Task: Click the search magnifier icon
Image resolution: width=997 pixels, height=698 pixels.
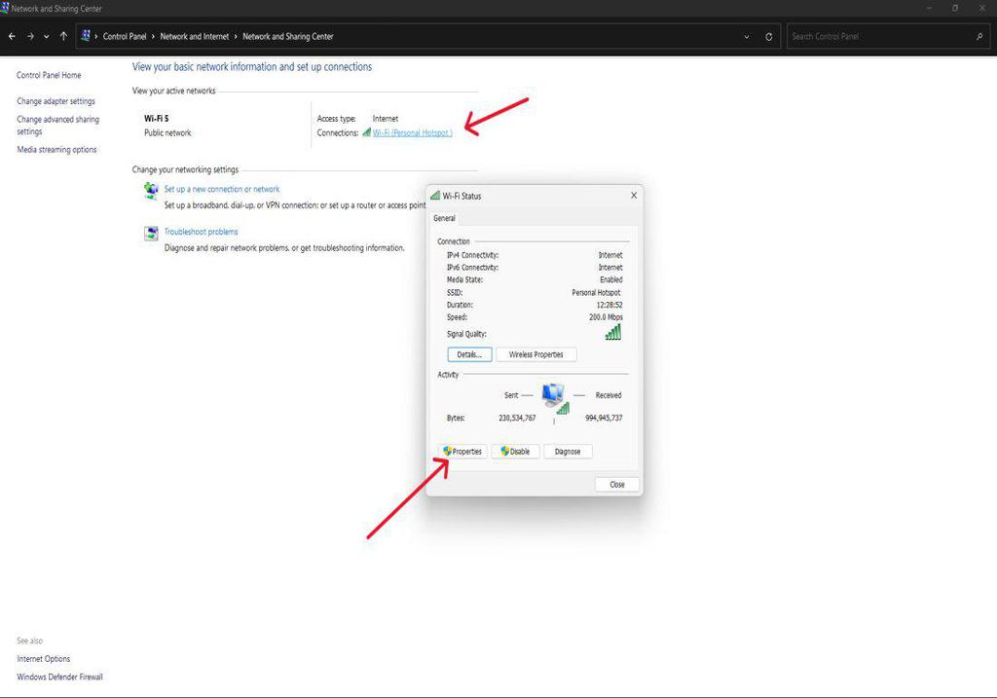Action: pos(979,37)
